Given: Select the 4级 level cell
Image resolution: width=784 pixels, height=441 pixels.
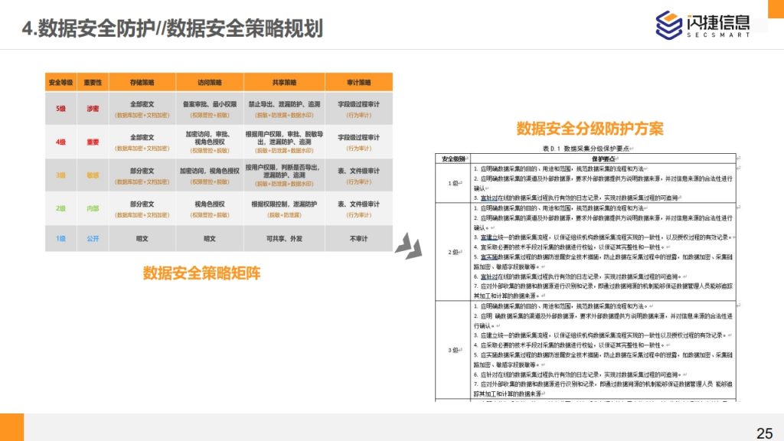Looking at the screenshot, I should [x=60, y=142].
